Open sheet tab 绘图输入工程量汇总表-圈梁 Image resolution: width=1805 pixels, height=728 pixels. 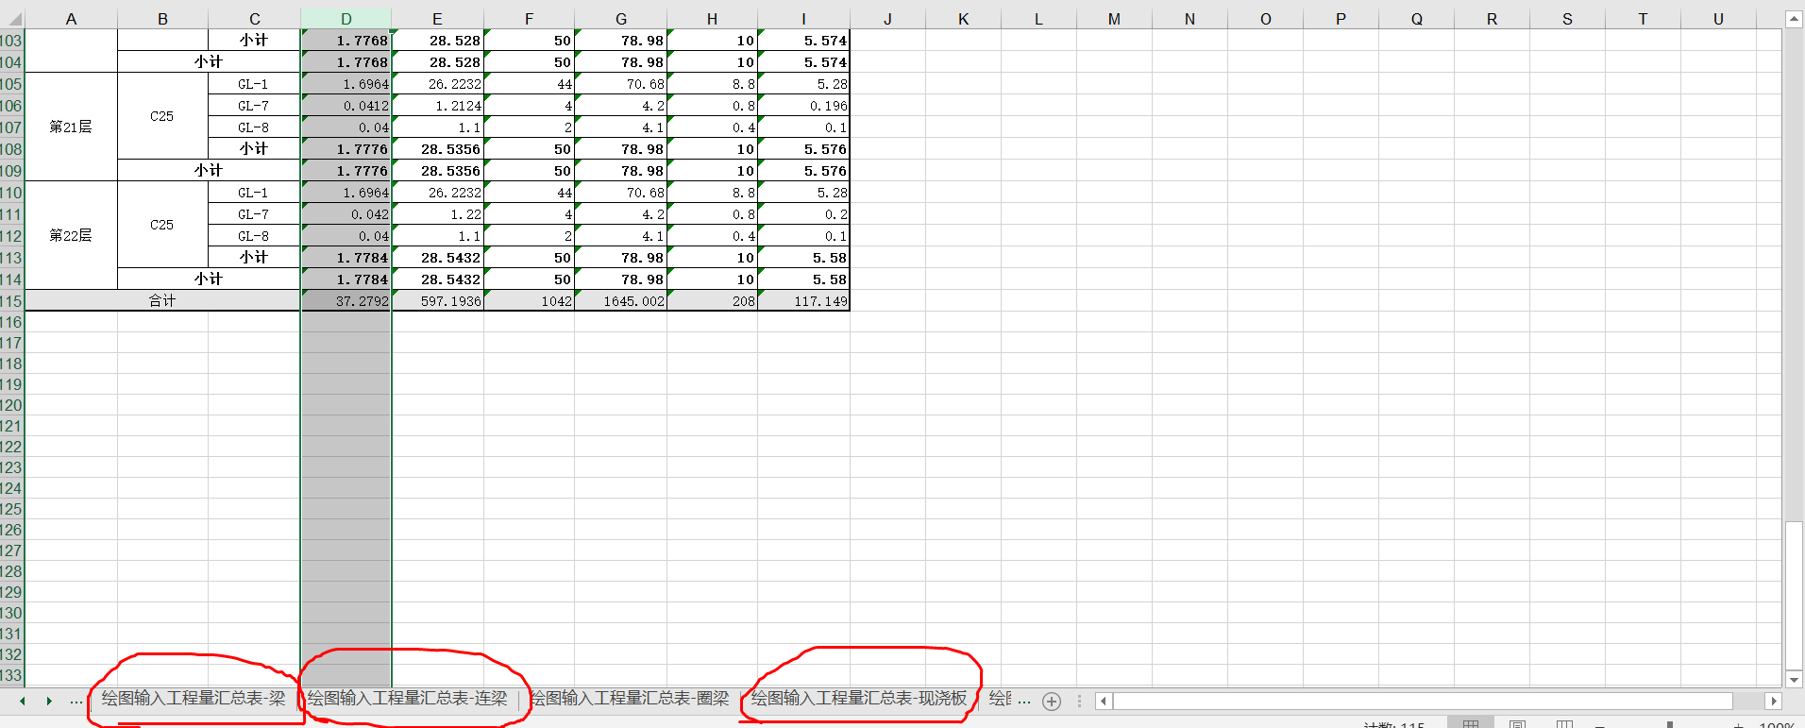coord(630,699)
